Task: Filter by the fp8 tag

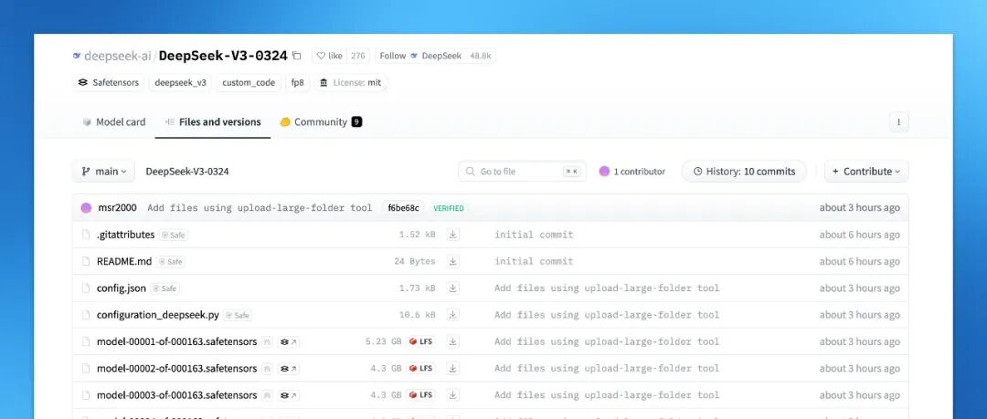Action: (x=297, y=82)
